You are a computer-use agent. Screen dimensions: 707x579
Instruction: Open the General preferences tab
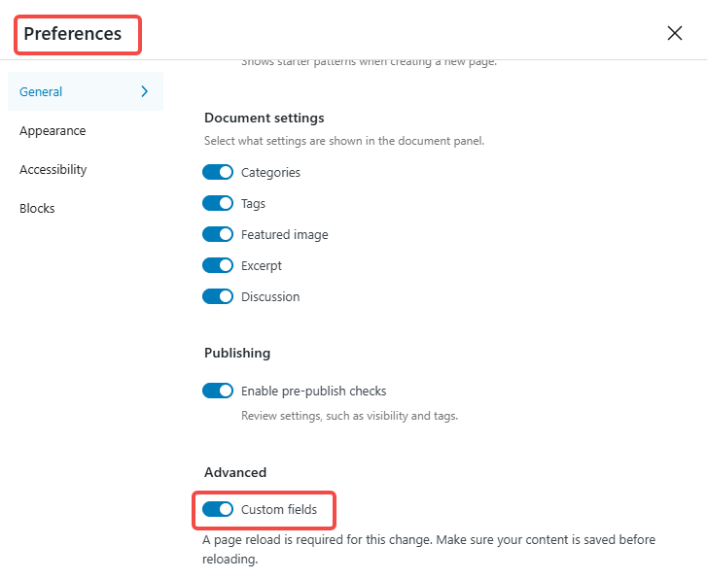pyautogui.click(x=41, y=91)
